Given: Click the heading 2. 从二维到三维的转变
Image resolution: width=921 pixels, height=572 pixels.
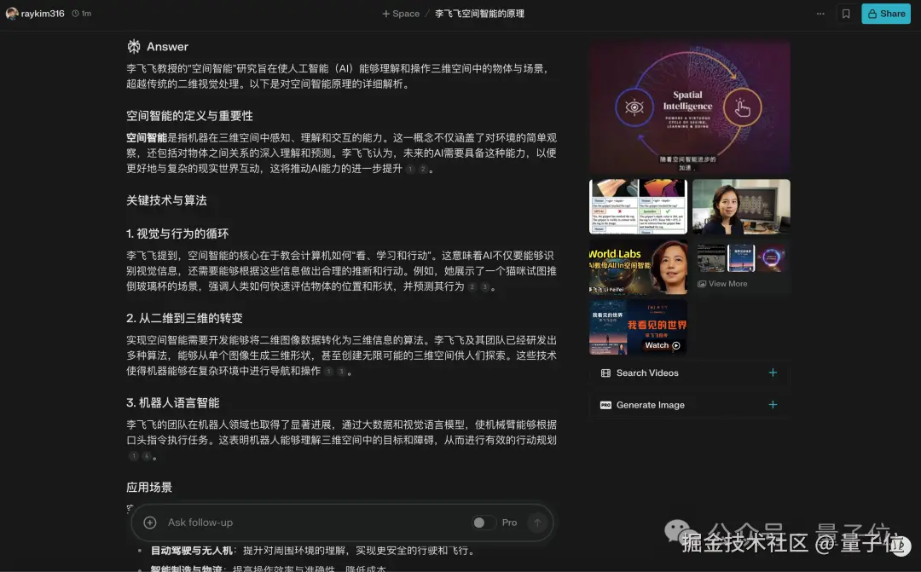Looking at the screenshot, I should coord(184,318).
